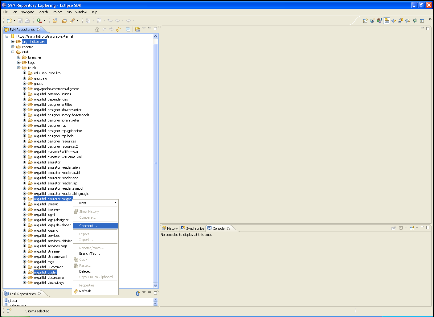Image resolution: width=434 pixels, height=317 pixels.
Task: Click the Collapse All icon in SVN view
Action: tap(128, 29)
